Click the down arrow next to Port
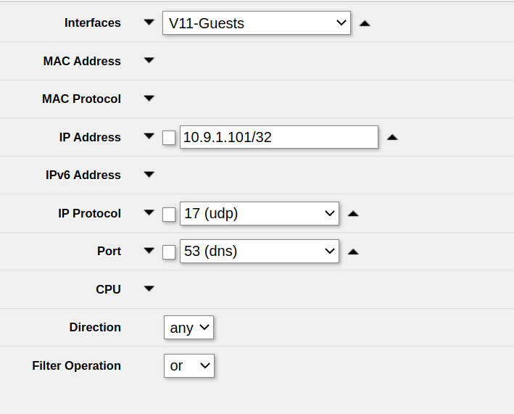Viewport: 514px width, 414px height. pyautogui.click(x=149, y=251)
